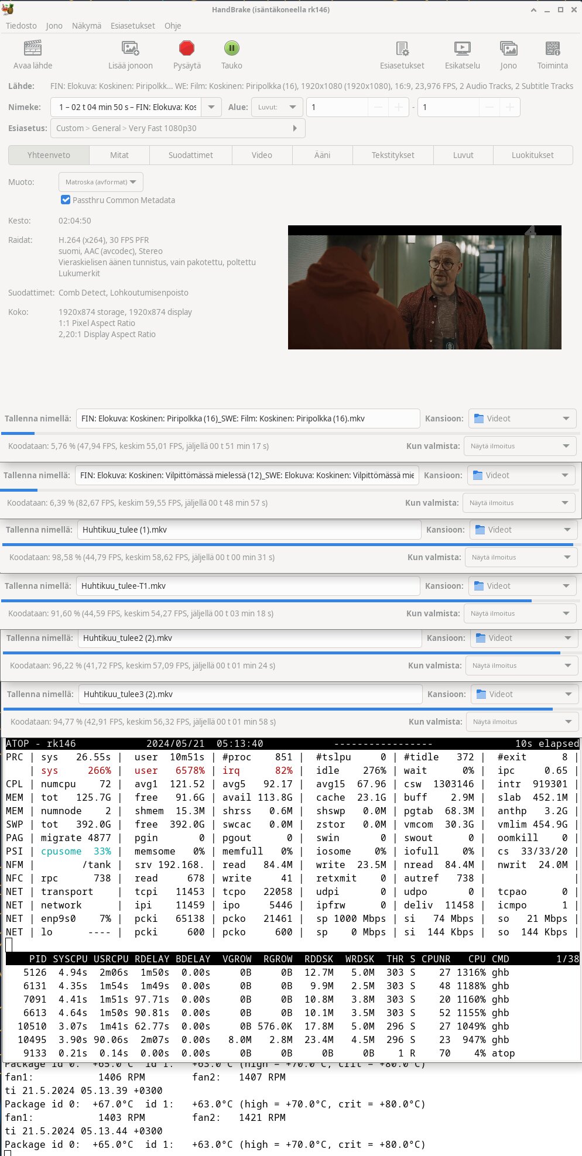Click filename field Huhtikuu_tulee2 (2).mkv

[x=250, y=638]
